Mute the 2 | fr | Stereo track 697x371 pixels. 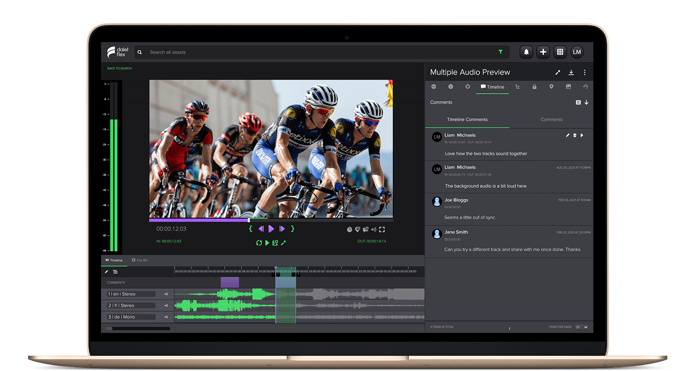click(166, 306)
